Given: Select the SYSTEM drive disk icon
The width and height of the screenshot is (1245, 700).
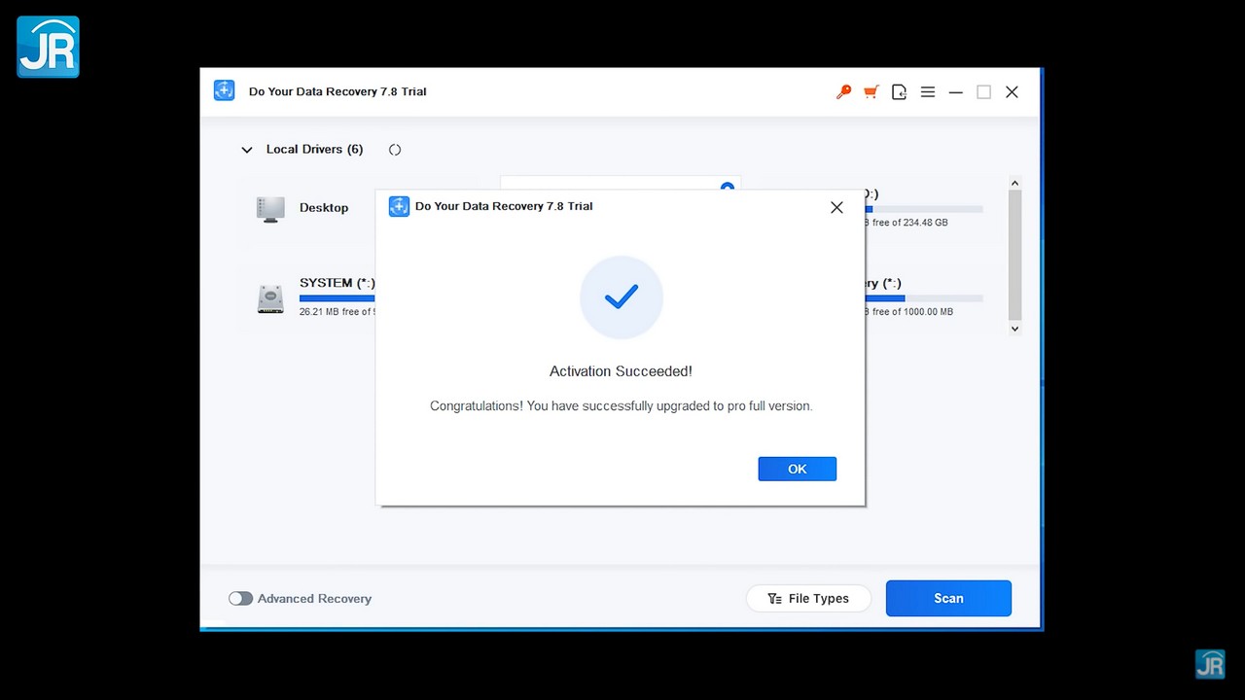Looking at the screenshot, I should (270, 297).
